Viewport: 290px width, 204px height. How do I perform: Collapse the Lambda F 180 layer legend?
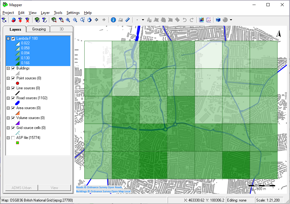point(8,39)
